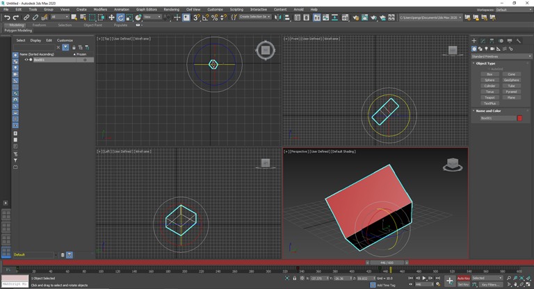Click the Undo arrow icon
This screenshot has width=534, height=289.
[x=7, y=17]
